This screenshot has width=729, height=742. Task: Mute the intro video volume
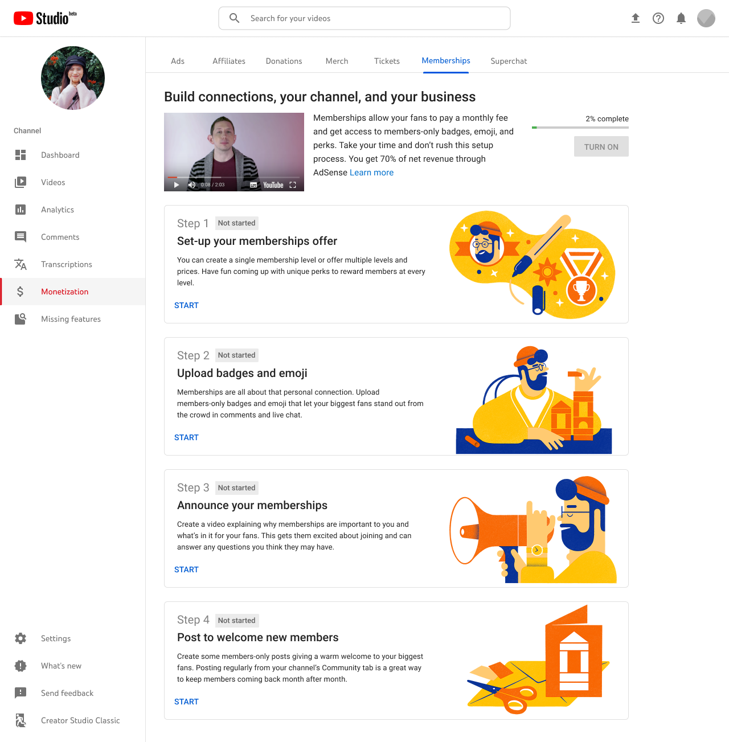(x=192, y=185)
